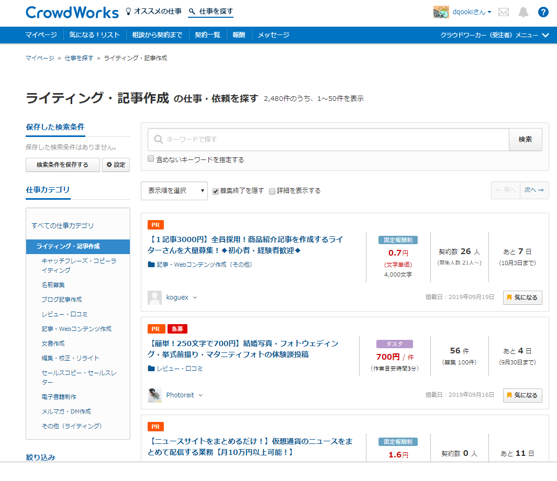The width and height of the screenshot is (557, 481).
Task: Select 文書作成 category
Action: pos(53,343)
